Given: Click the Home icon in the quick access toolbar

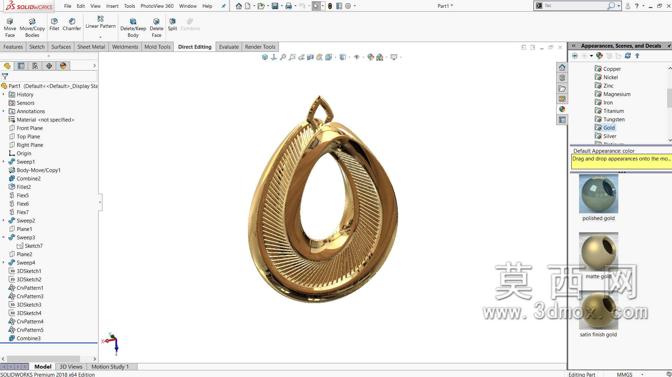Looking at the screenshot, I should coord(238,6).
